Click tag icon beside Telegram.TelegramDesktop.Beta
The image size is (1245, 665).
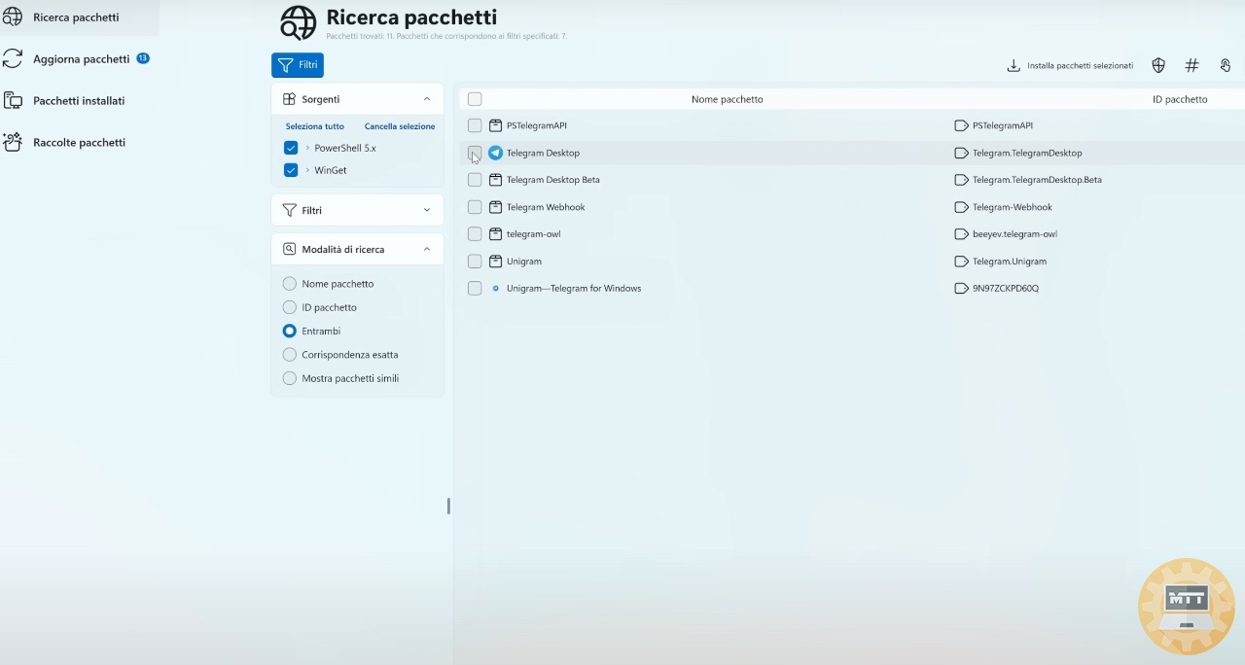962,180
